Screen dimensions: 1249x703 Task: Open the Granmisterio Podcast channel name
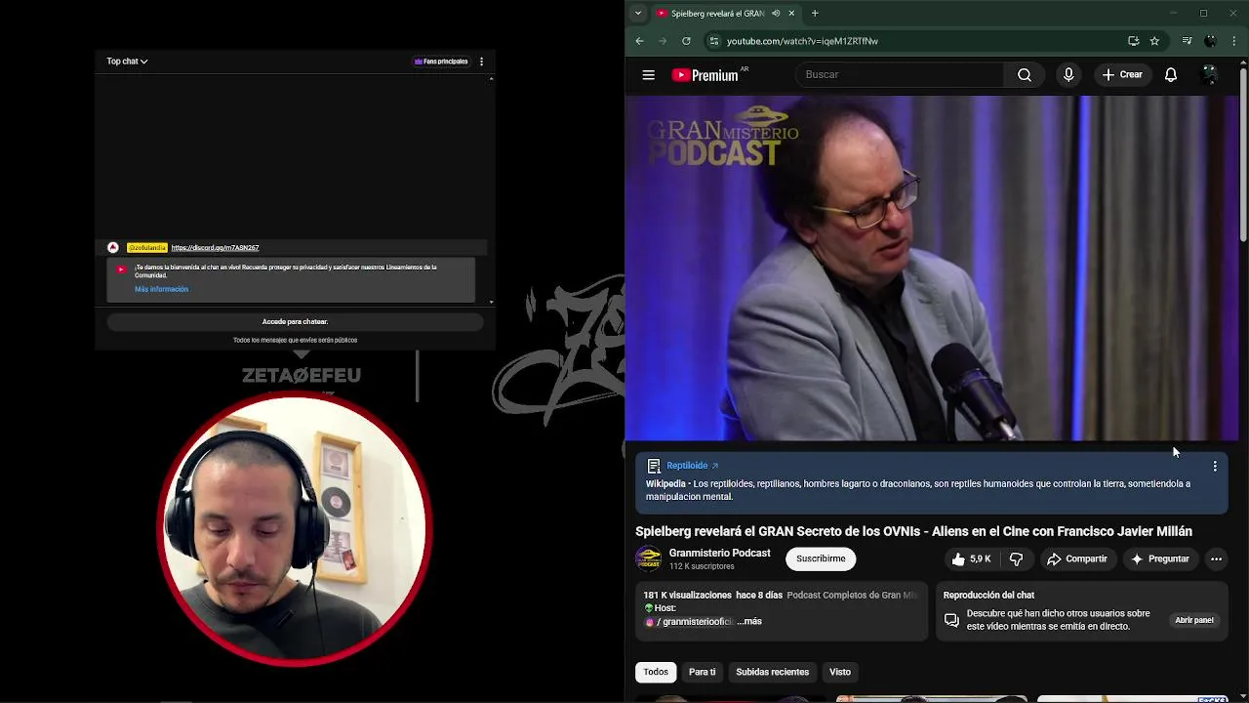pyautogui.click(x=719, y=553)
